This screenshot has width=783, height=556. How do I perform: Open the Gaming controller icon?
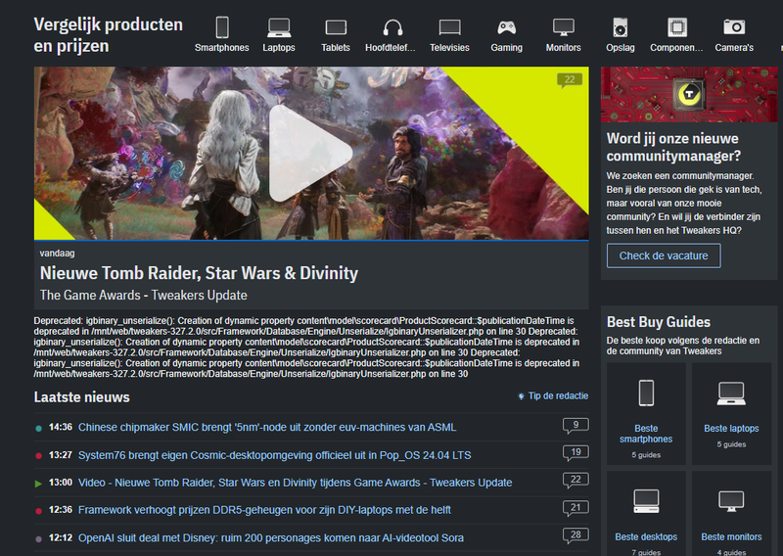(x=506, y=27)
